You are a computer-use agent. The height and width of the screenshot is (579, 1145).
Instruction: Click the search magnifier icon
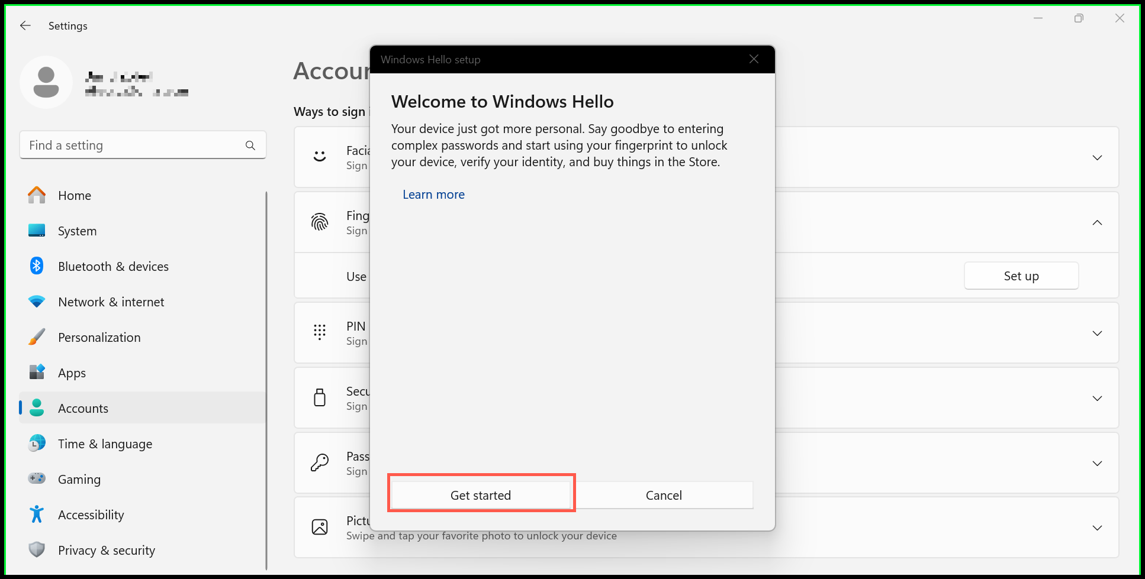[x=250, y=145]
